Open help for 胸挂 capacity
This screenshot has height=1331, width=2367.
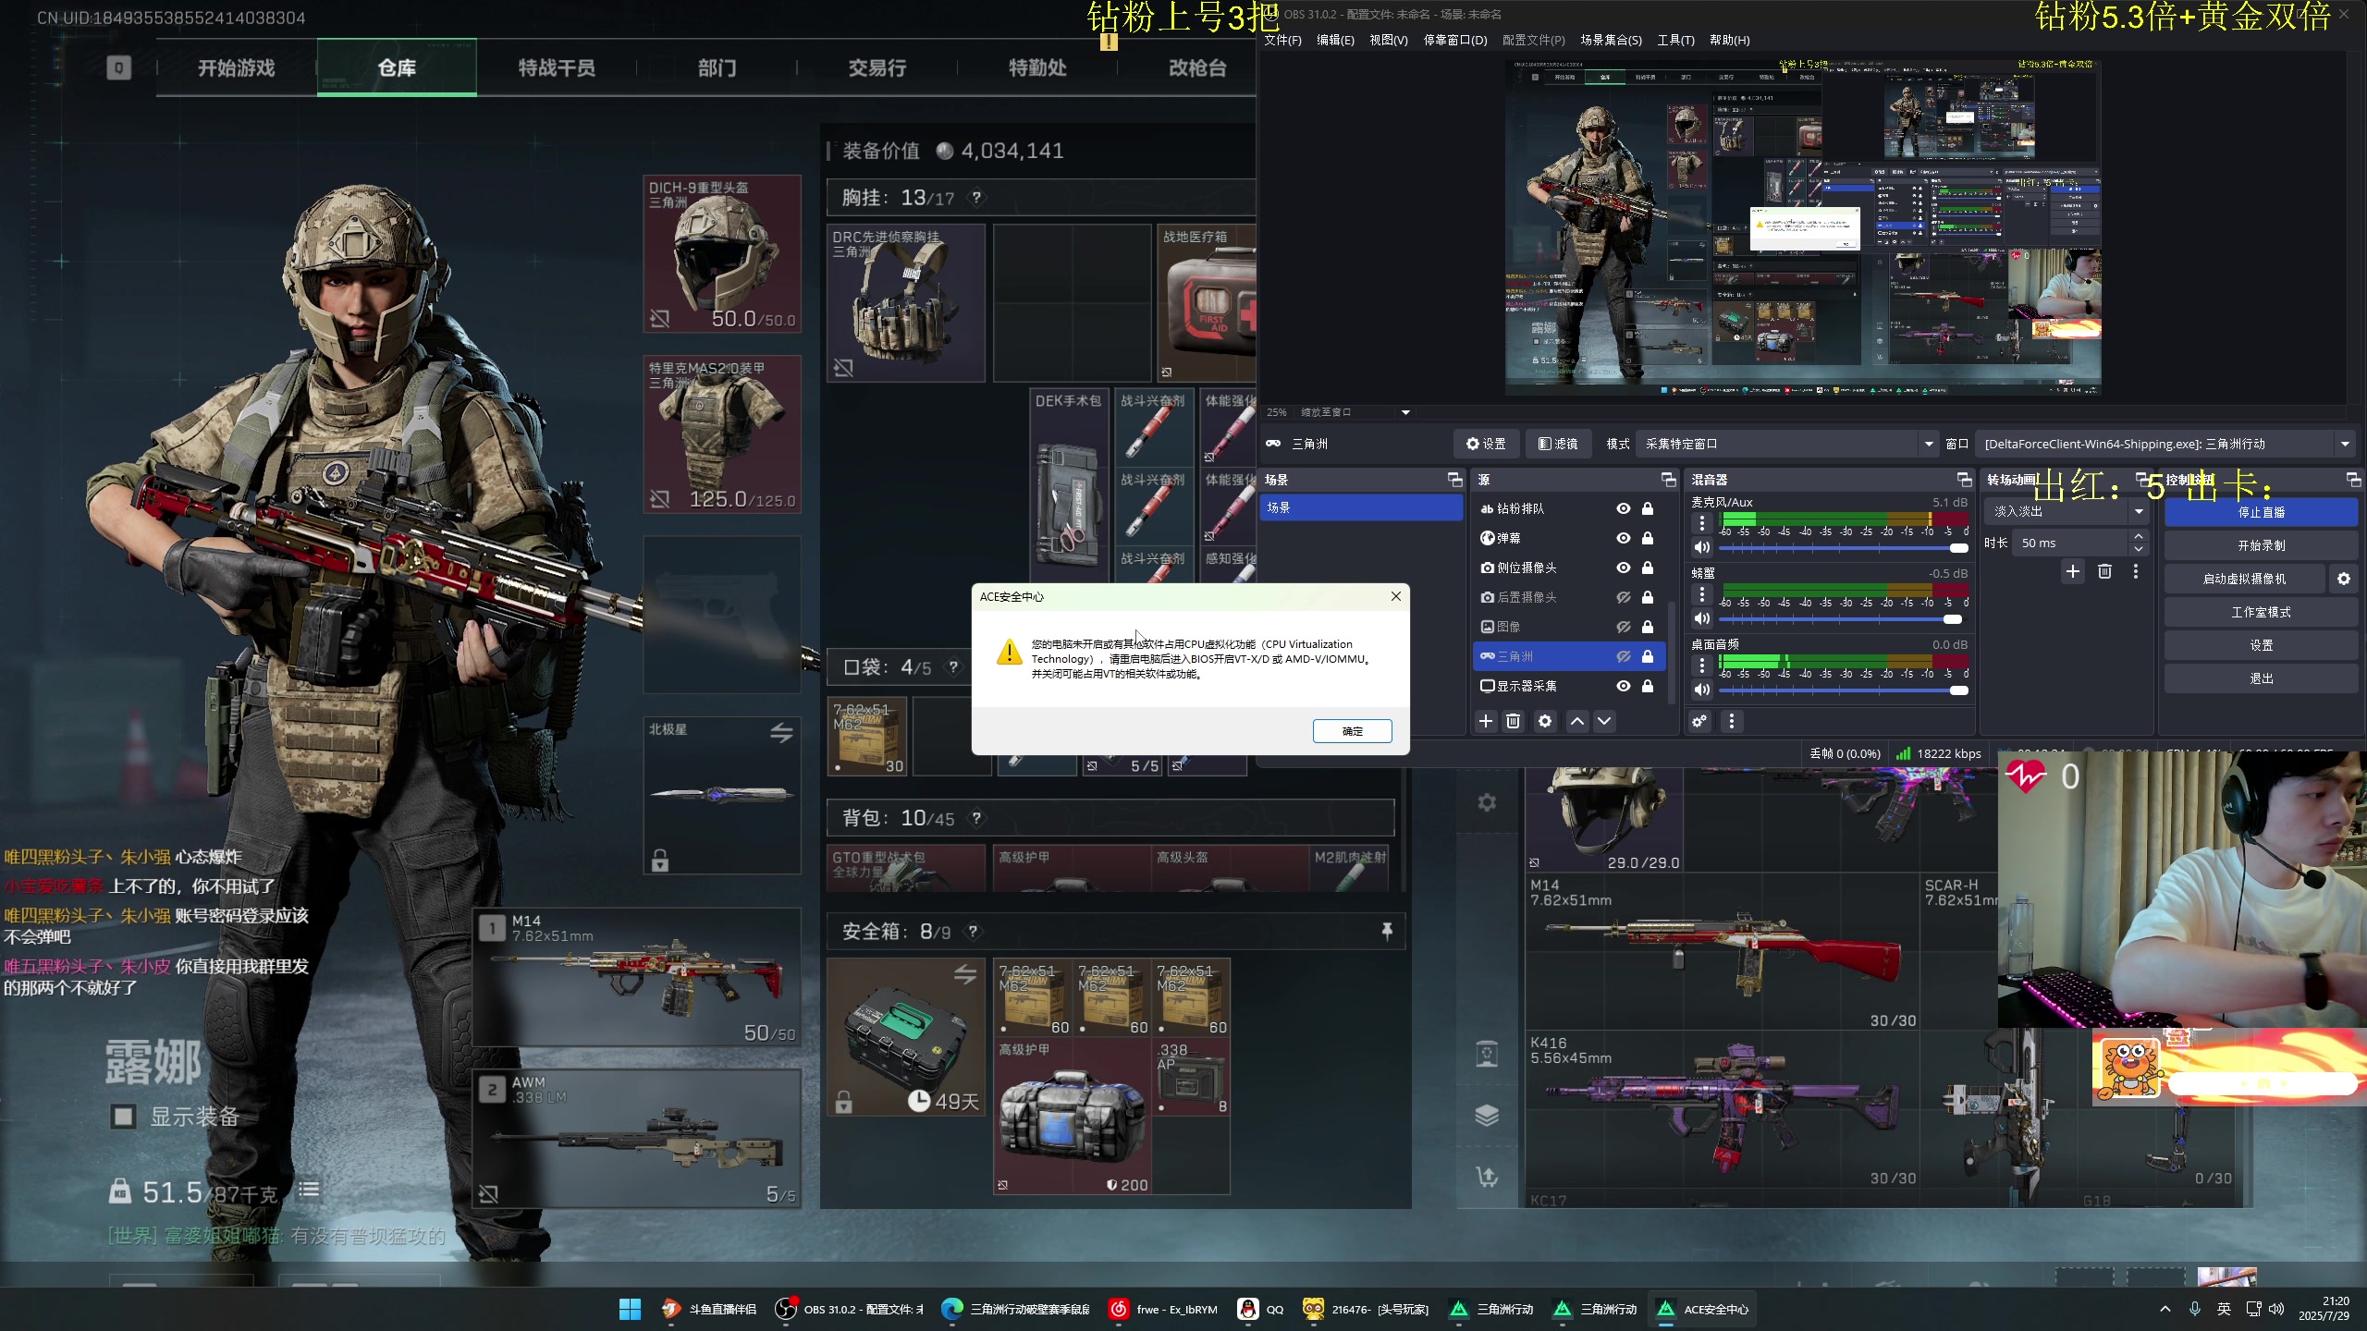click(976, 198)
